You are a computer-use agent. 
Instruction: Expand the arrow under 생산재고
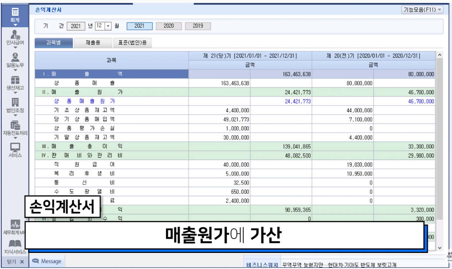point(15,92)
